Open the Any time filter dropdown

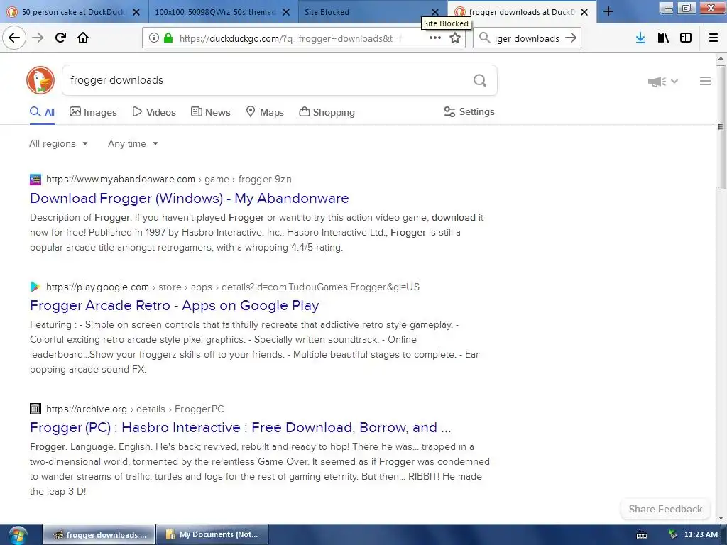pyautogui.click(x=133, y=143)
